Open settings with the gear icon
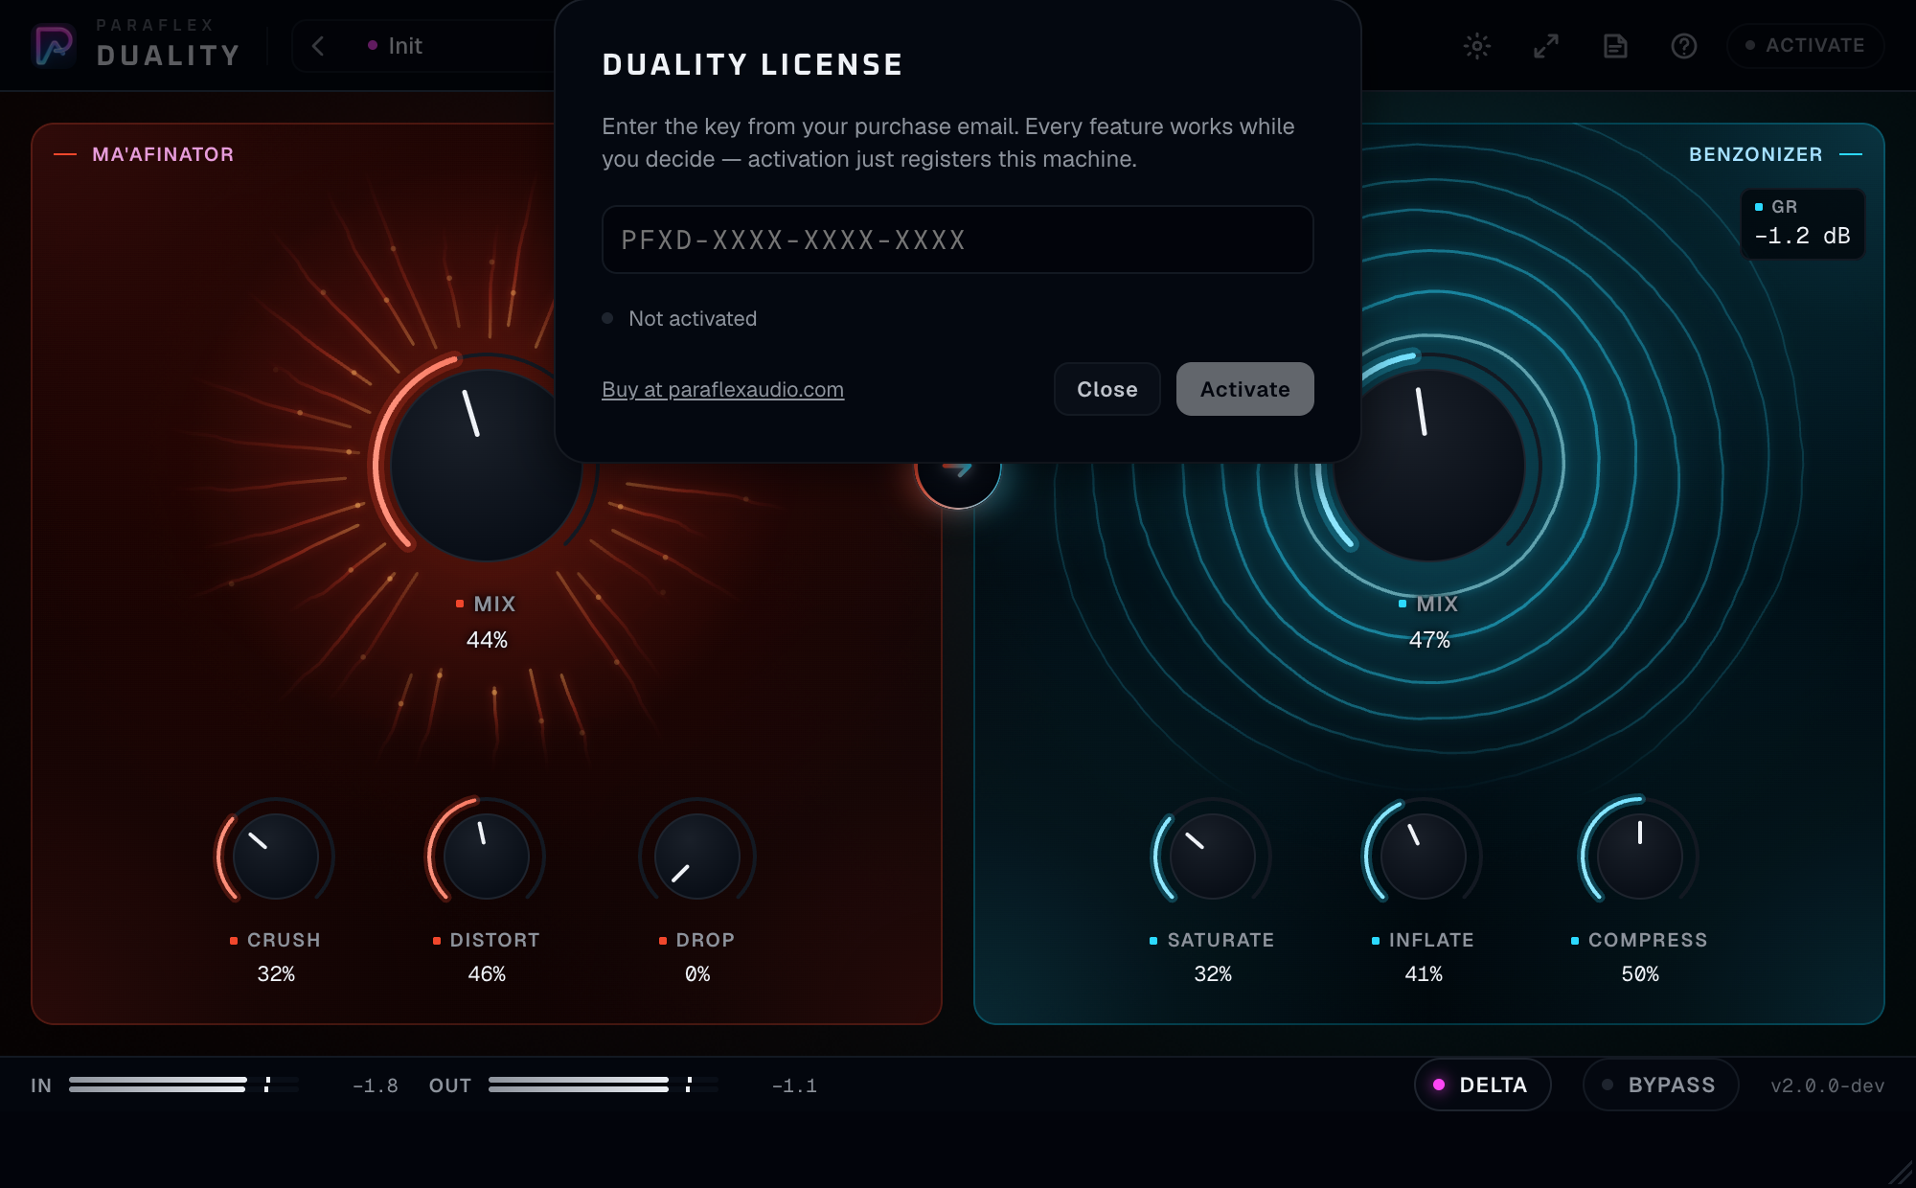This screenshot has width=1916, height=1188. pyautogui.click(x=1477, y=45)
